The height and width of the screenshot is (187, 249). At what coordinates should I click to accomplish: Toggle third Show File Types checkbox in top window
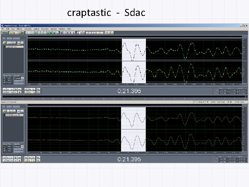tap(4, 82)
